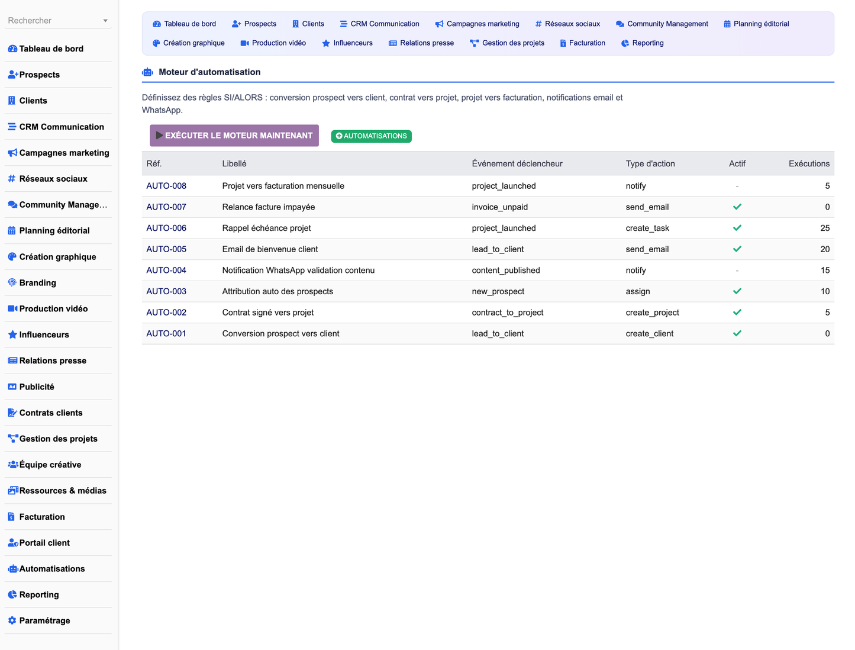Open Tableau de bord in top navigation
Viewport: 855px width, 650px height.
[184, 24]
